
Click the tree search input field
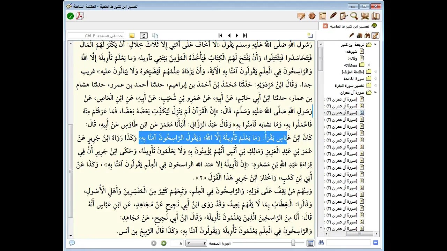[x=349, y=243]
